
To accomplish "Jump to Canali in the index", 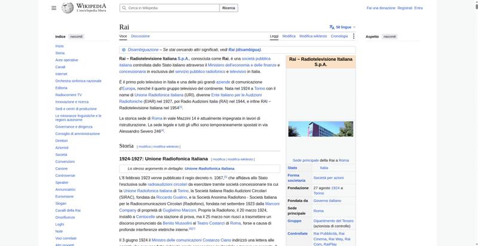I will pyautogui.click(x=60, y=67).
